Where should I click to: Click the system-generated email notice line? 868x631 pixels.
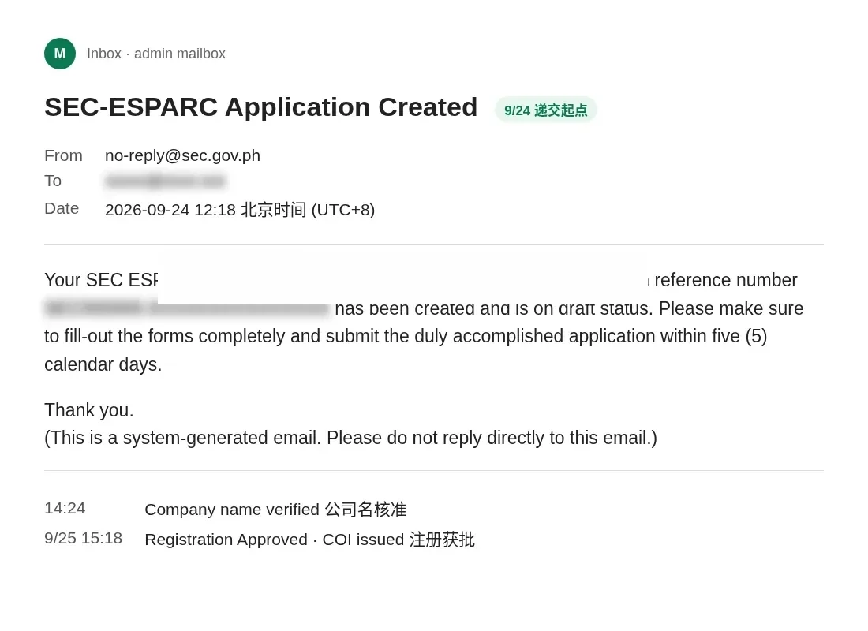tap(350, 438)
